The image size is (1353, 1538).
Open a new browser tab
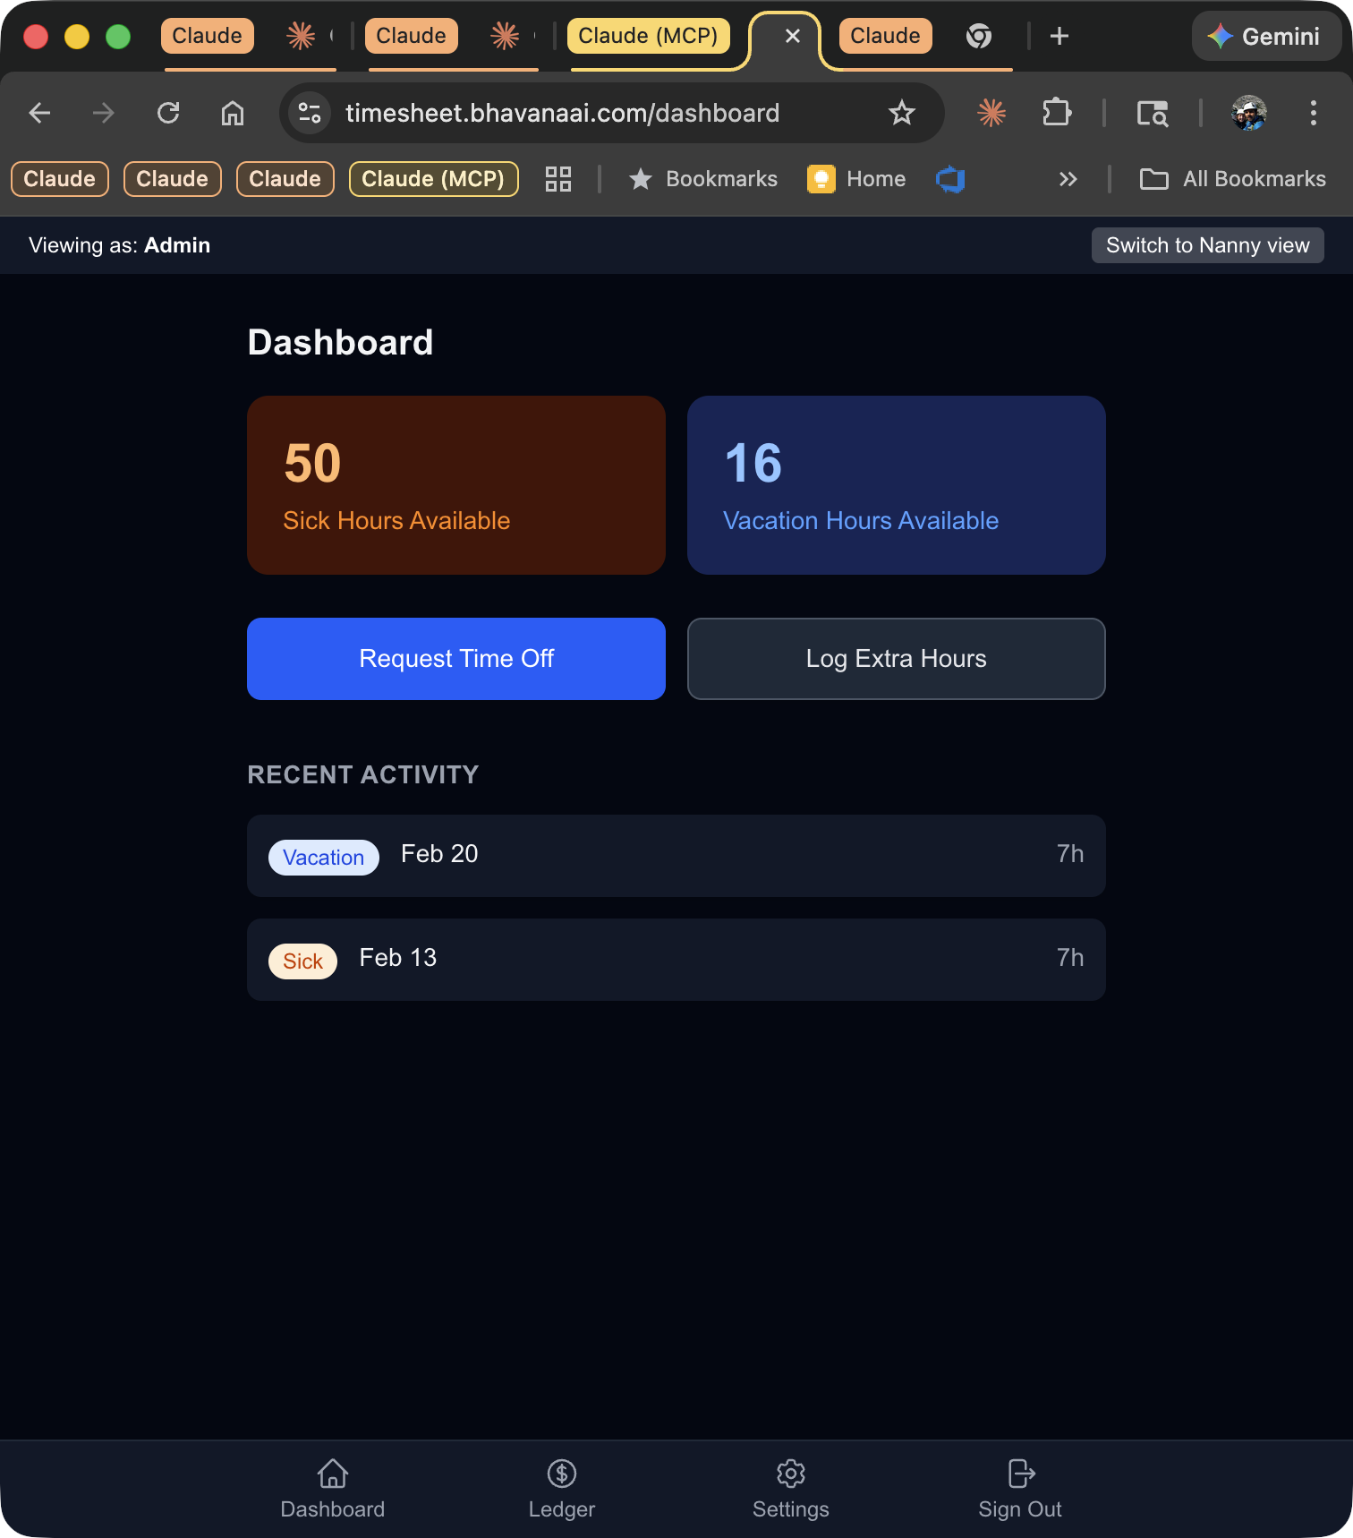[1059, 36]
